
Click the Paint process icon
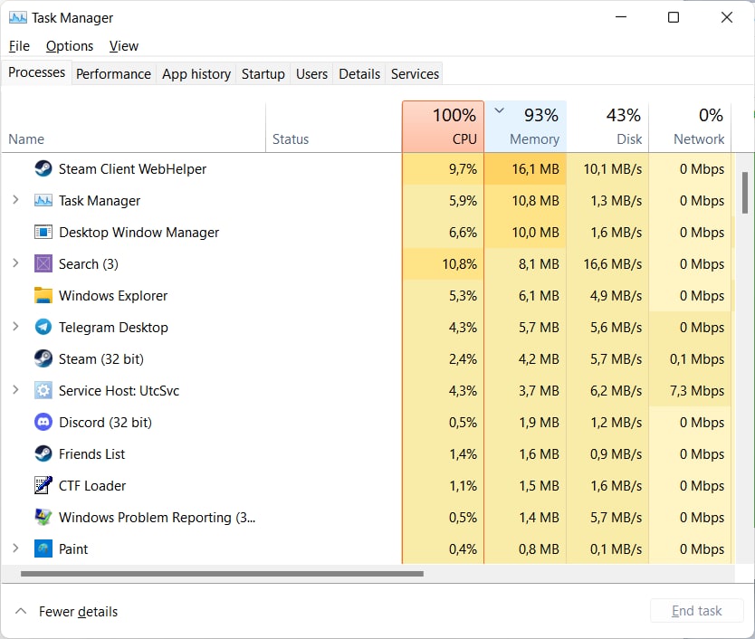(43, 549)
